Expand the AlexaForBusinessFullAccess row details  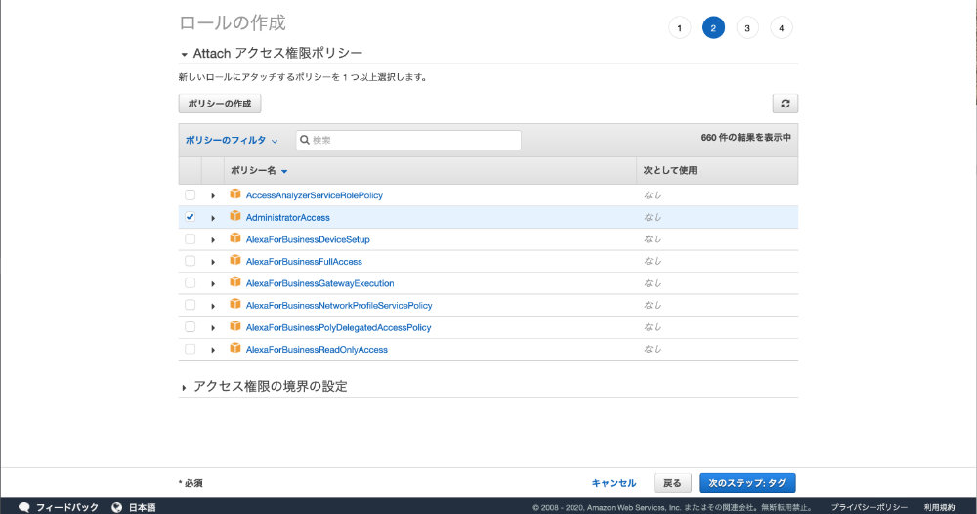213,262
